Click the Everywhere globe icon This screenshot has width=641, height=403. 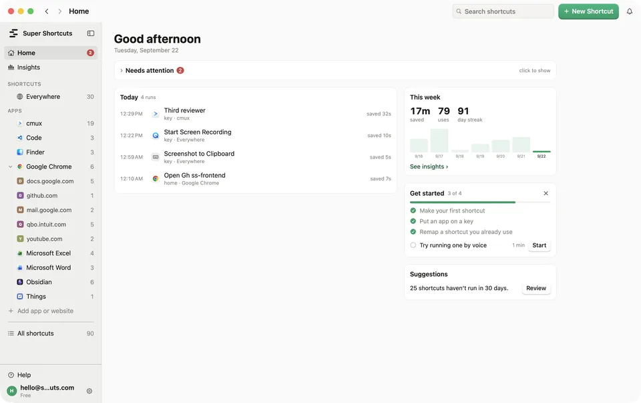(19, 96)
